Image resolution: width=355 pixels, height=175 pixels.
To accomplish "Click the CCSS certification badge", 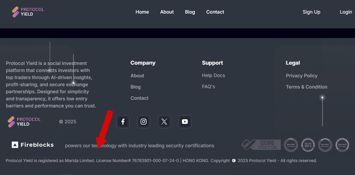I will (x=261, y=145).
